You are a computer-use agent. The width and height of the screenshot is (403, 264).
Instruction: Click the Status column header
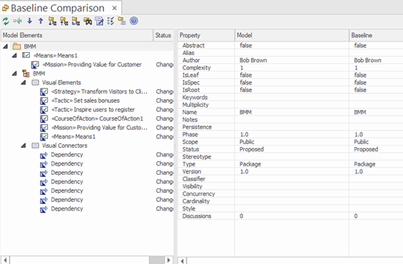(163, 35)
